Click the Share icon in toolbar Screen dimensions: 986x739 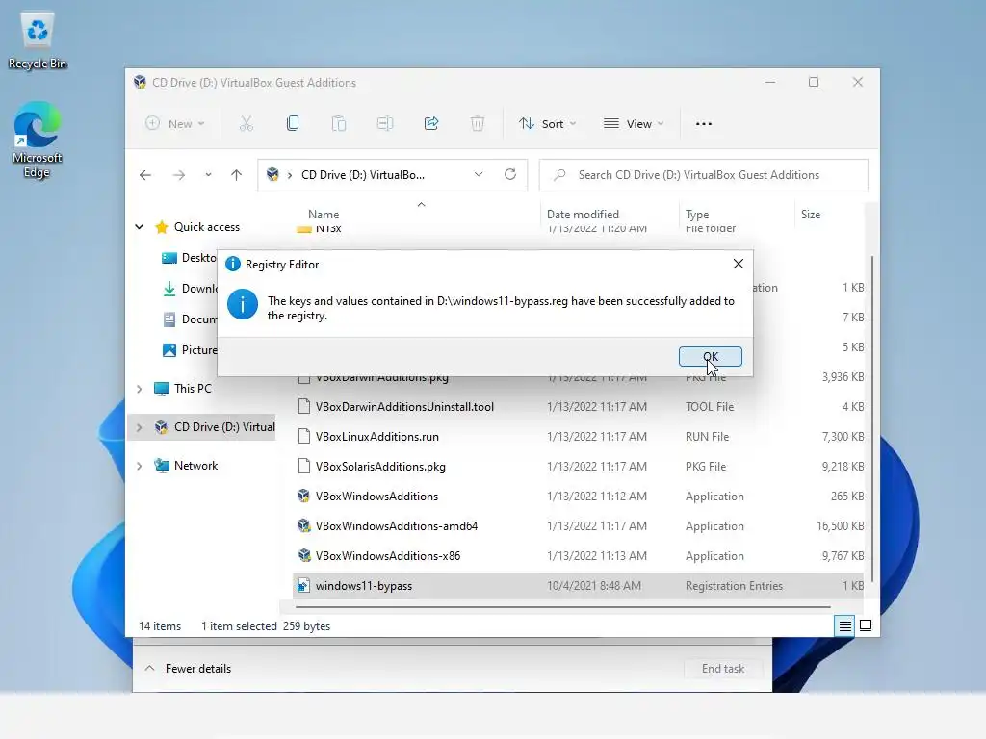point(431,124)
